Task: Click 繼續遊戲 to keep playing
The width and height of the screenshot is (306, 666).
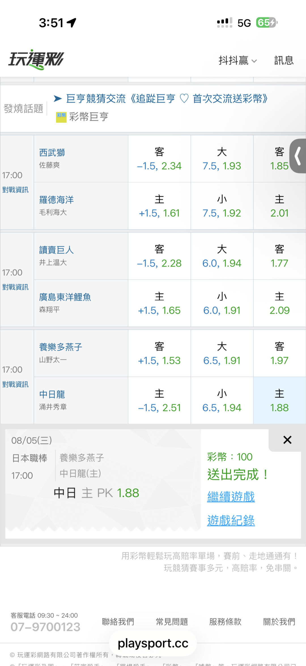Action: coord(231,497)
